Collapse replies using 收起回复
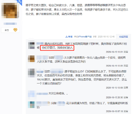Screen dimensions: 132x114 click(x=124, y=37)
